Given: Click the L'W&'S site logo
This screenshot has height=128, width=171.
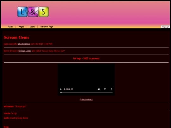Looking at the screenshot, I should point(33,12).
